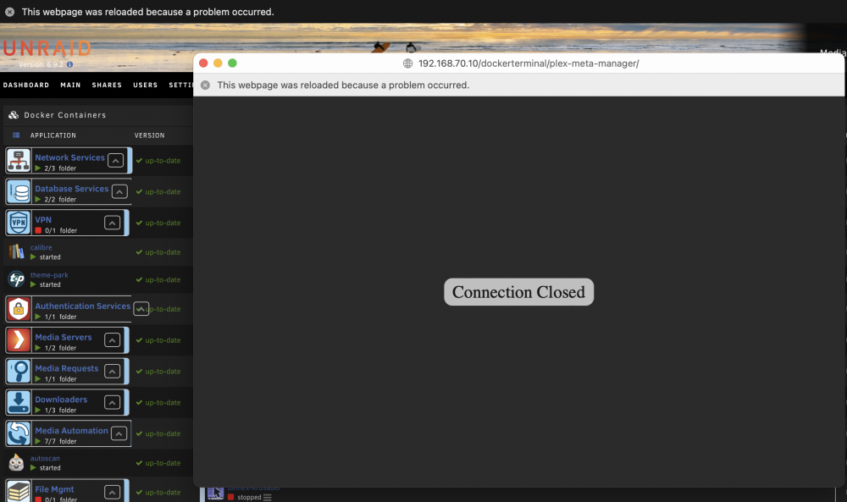Collapse the Network Services folder
Image resolution: width=847 pixels, height=502 pixels.
115,160
